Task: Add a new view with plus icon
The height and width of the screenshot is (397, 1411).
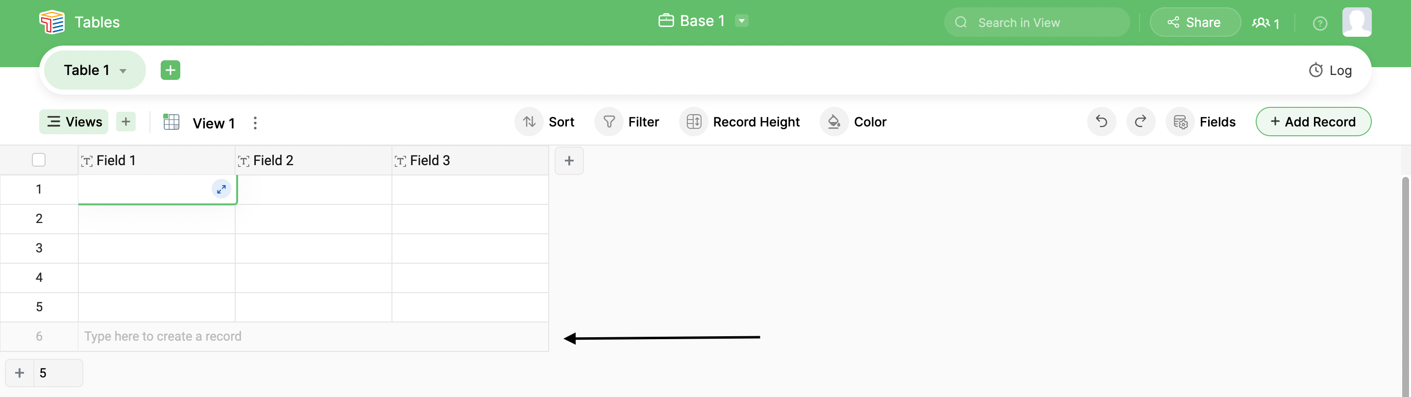Action: point(126,122)
